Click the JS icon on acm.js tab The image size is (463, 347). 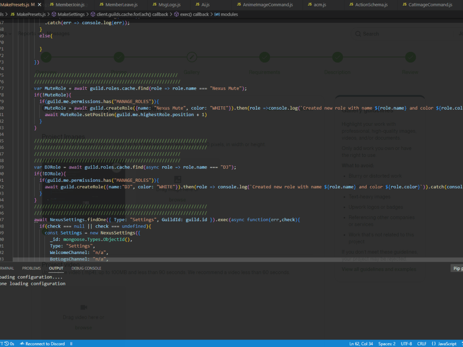[310, 5]
